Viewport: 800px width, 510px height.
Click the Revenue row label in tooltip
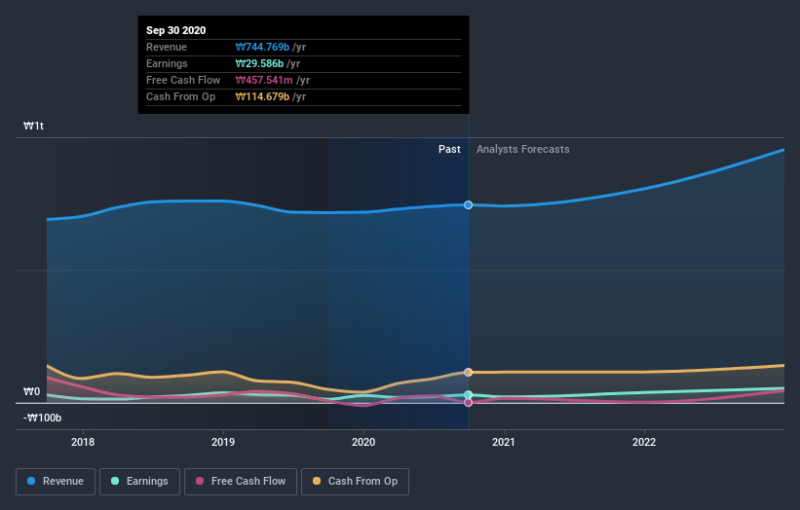167,47
